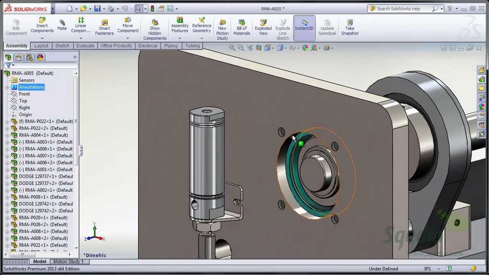Click Show Hidden Components
Screen dimensions: 489x275
coord(155,30)
